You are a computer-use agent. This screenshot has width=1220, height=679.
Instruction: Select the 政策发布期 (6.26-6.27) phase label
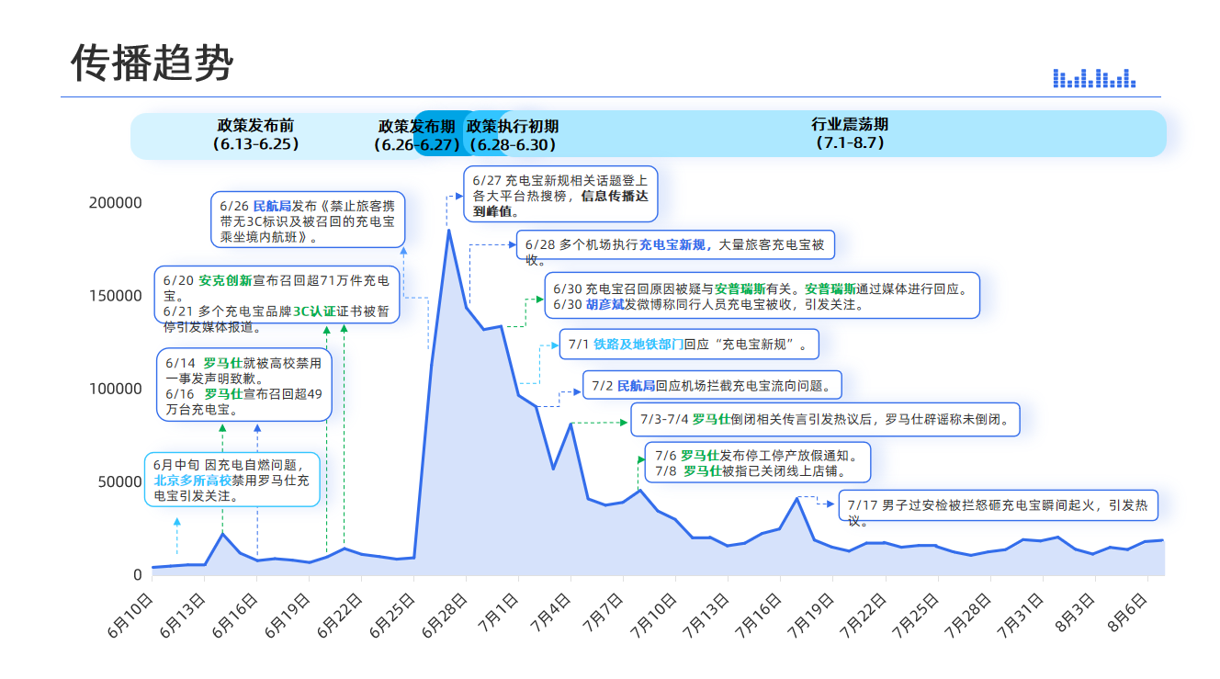pyautogui.click(x=416, y=135)
